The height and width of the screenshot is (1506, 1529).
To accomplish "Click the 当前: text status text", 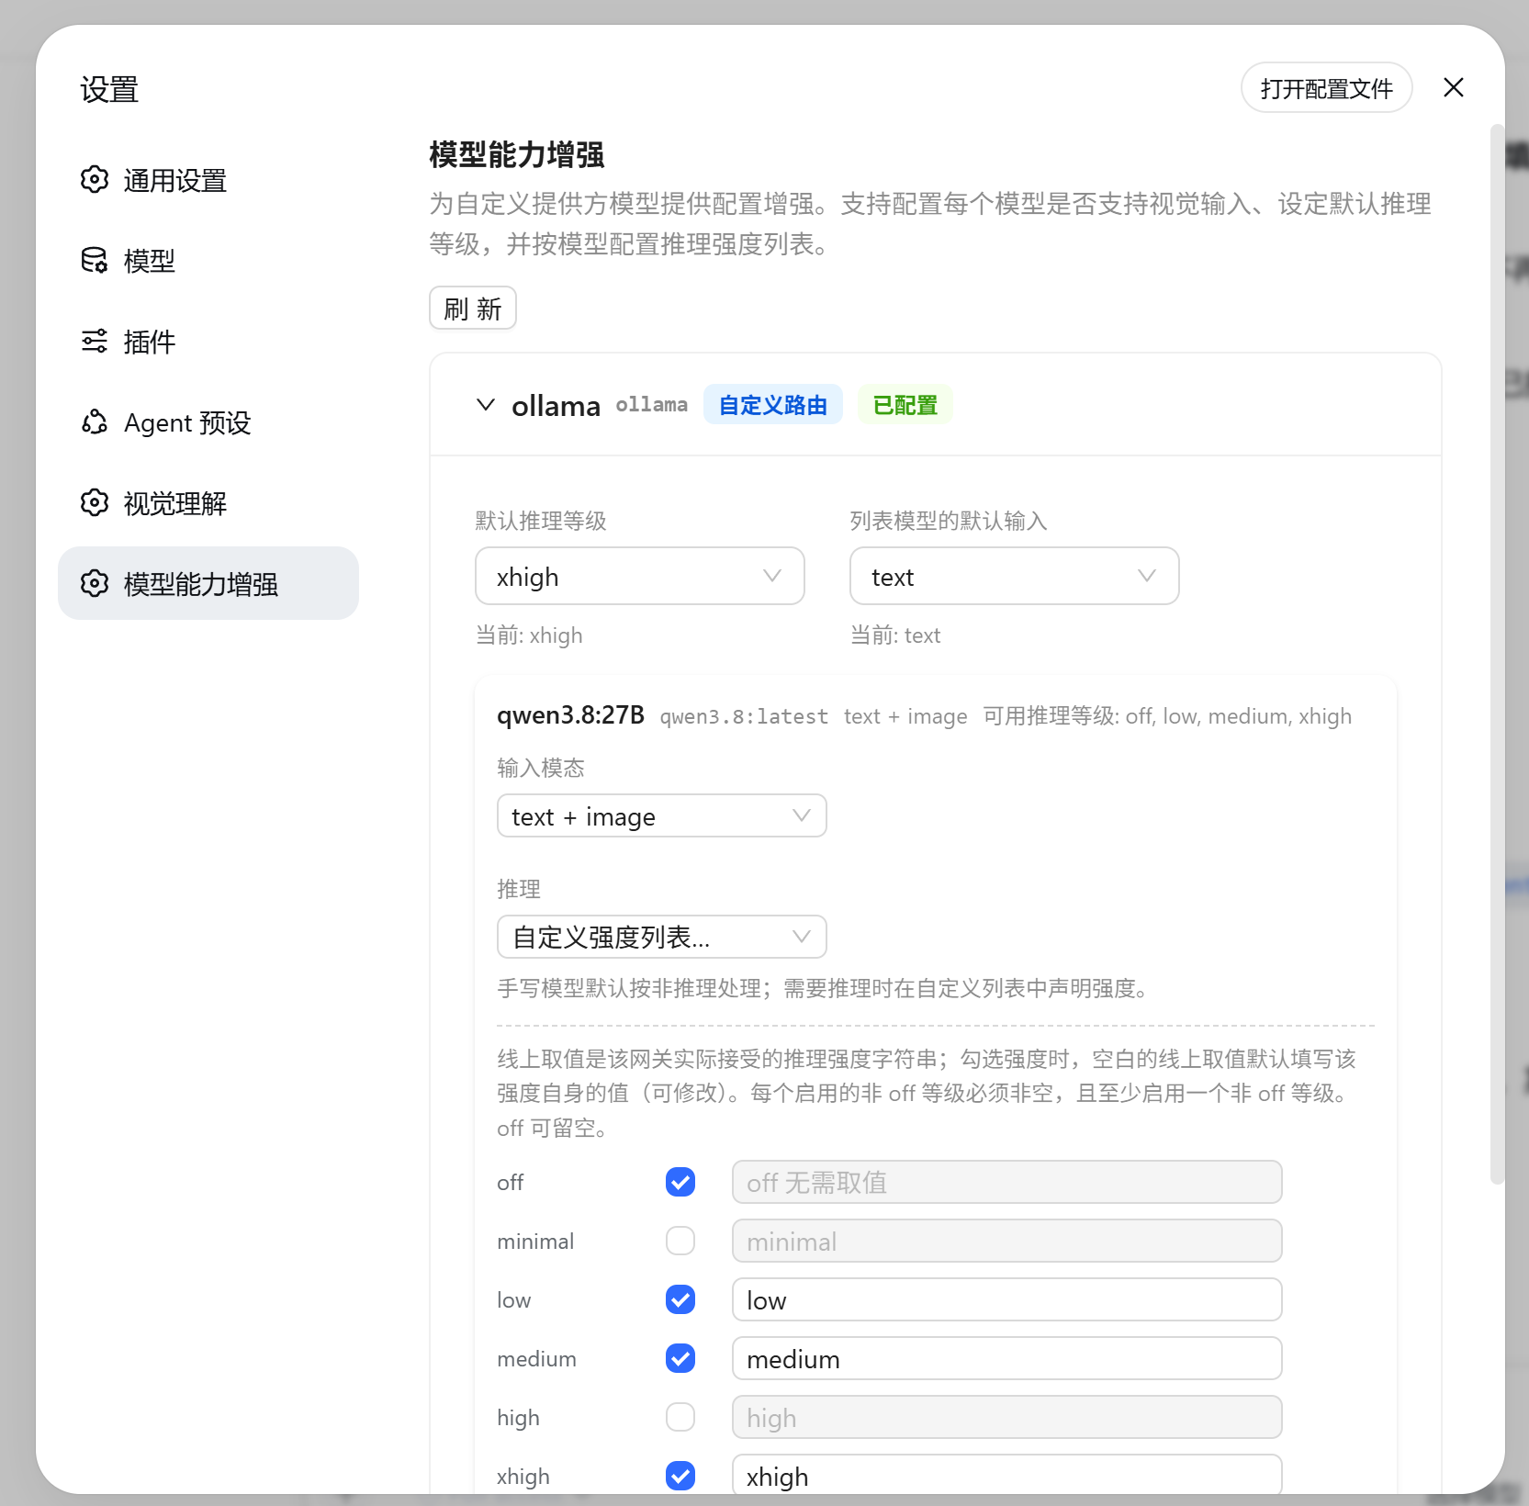I will (895, 635).
